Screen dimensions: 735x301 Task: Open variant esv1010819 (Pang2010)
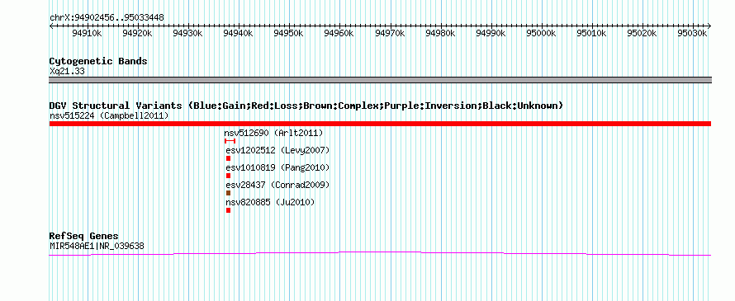click(277, 167)
